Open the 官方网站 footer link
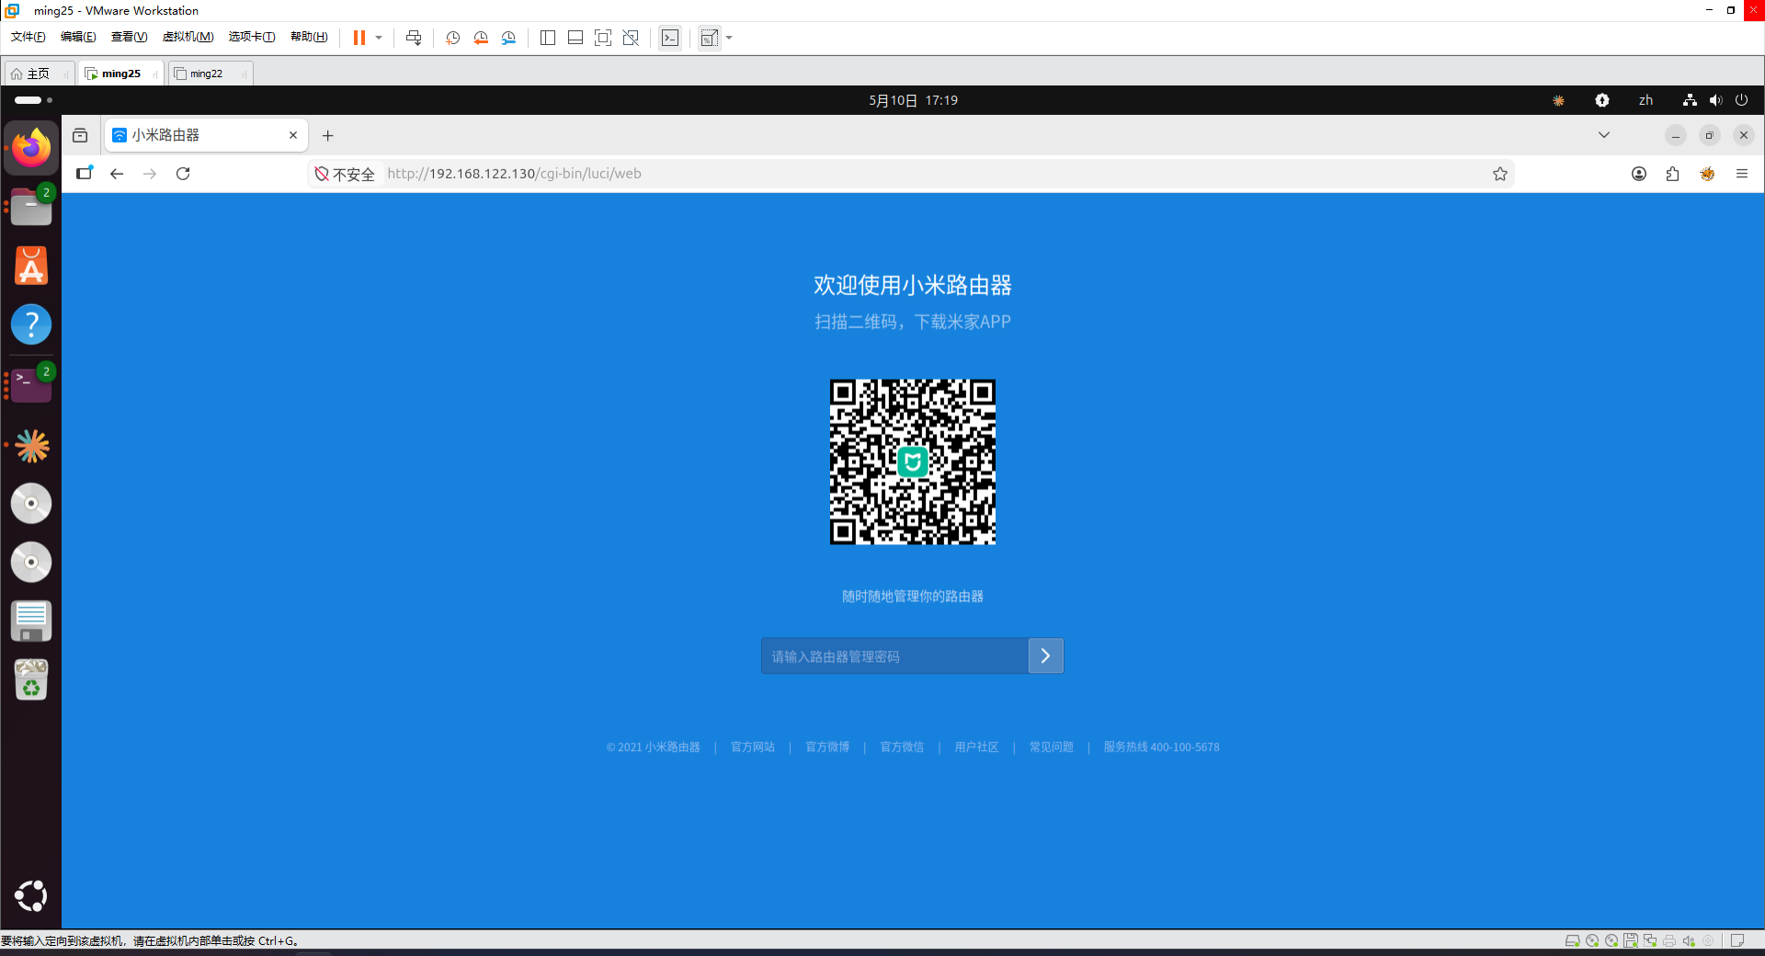This screenshot has width=1765, height=956. click(753, 747)
